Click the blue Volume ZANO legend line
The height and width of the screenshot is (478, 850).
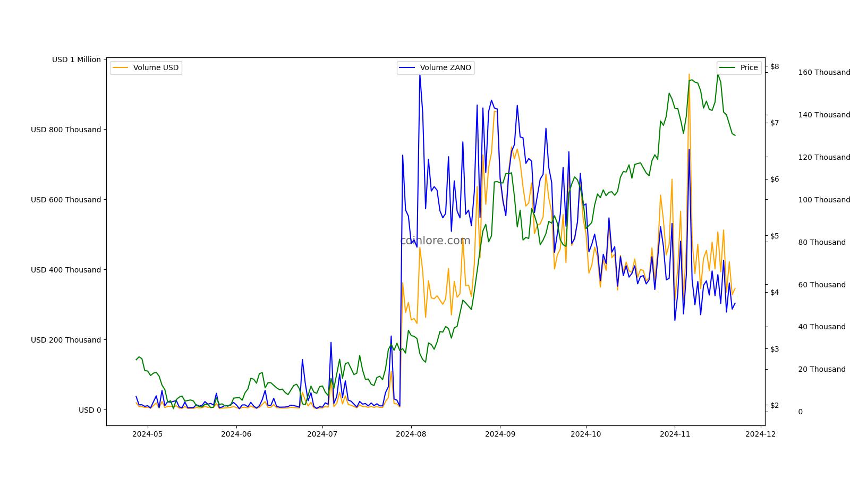[407, 68]
